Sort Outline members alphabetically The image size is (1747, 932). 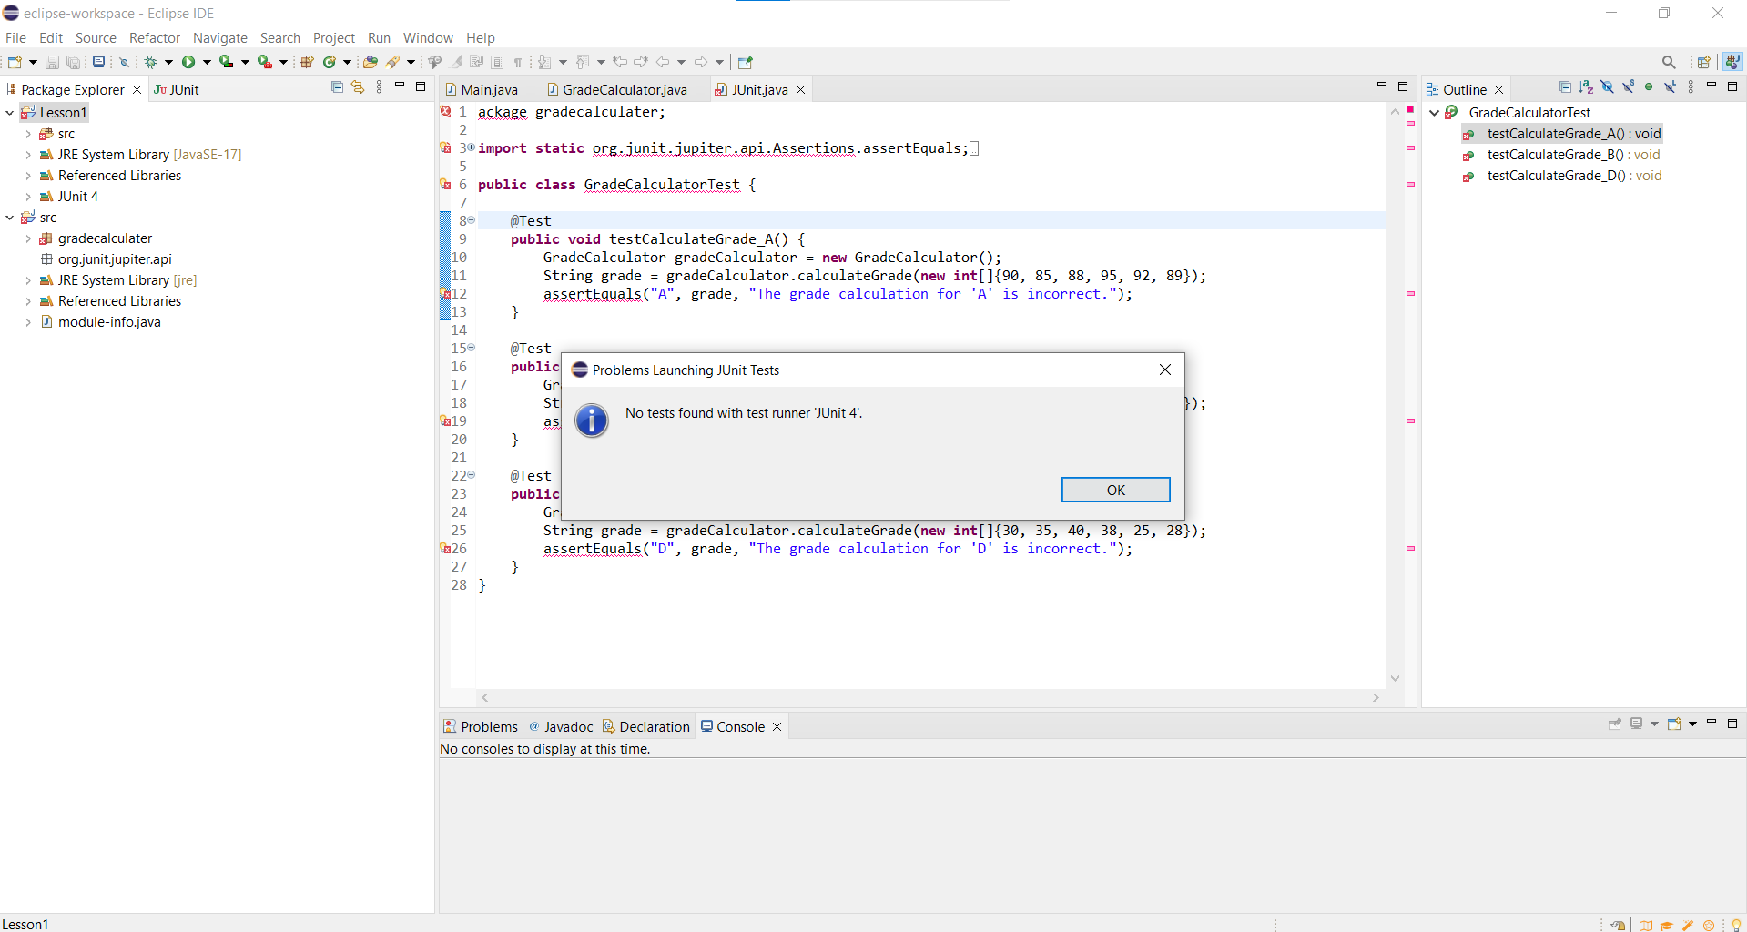(1587, 87)
